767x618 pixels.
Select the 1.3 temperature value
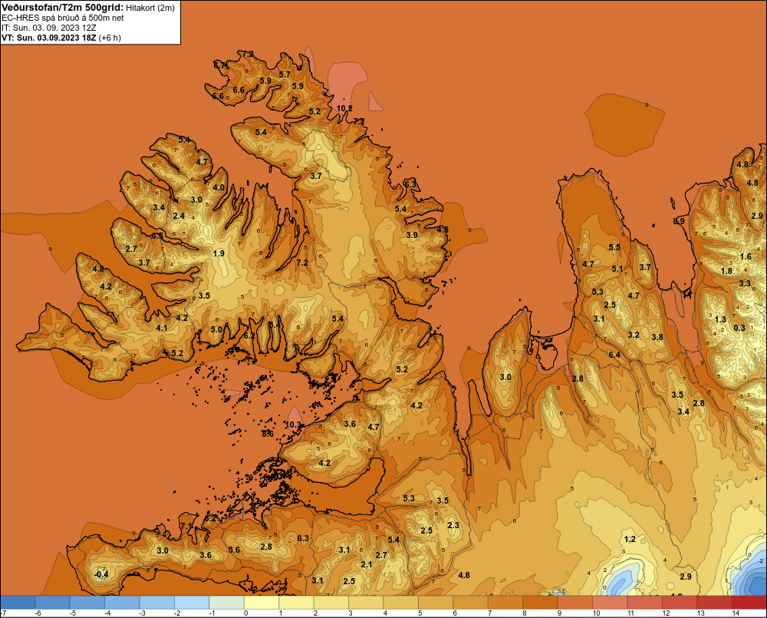(x=720, y=319)
